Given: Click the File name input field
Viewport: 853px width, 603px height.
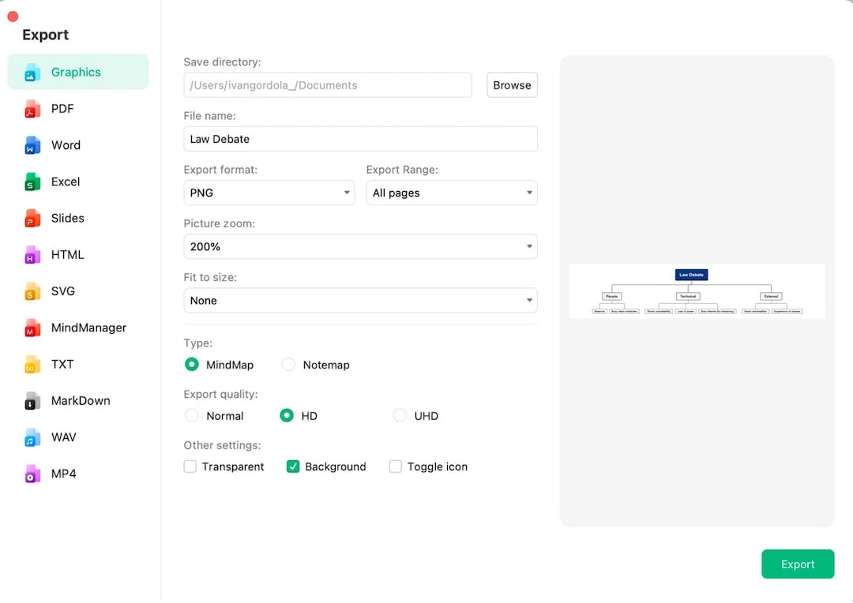Looking at the screenshot, I should click(360, 139).
